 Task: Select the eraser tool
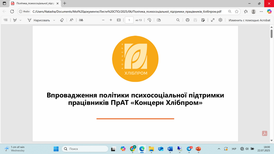(x=62, y=20)
